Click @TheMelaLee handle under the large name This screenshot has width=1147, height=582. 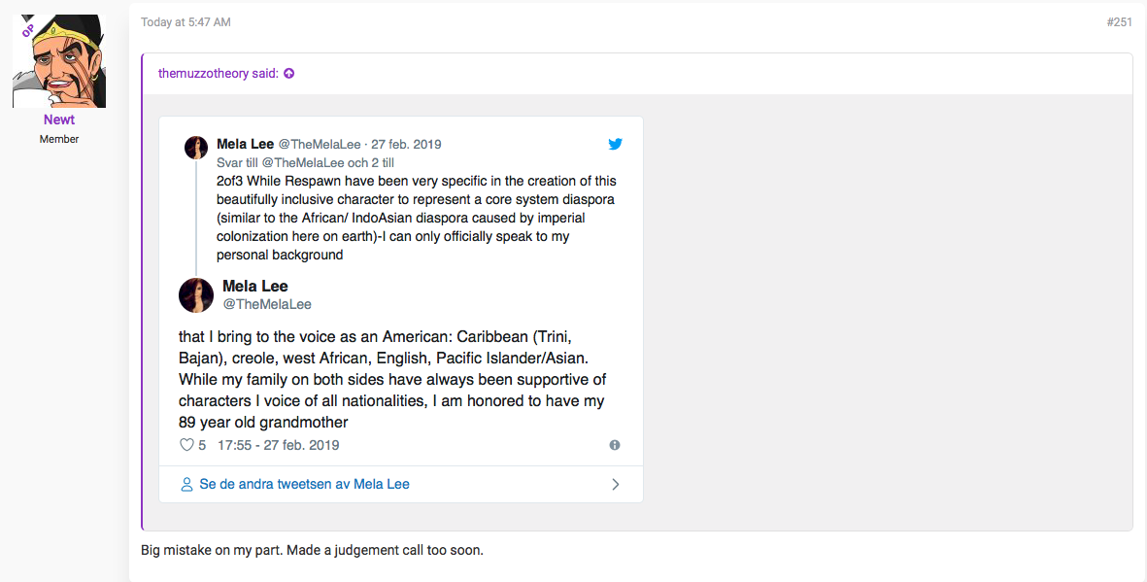click(267, 304)
